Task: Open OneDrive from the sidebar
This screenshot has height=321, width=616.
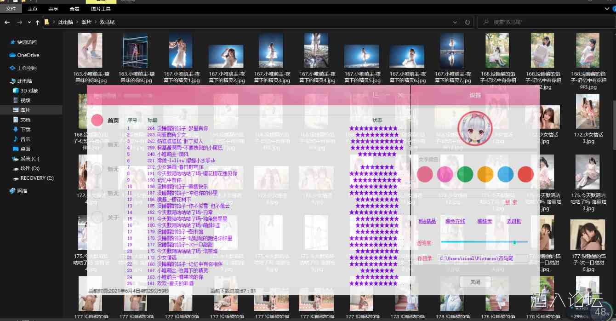Action: click(27, 55)
